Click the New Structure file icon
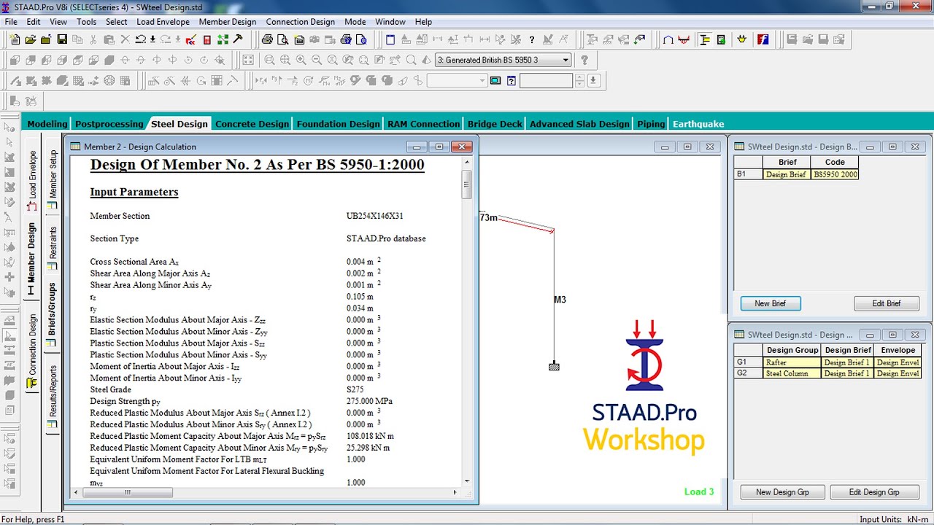Image resolution: width=934 pixels, height=525 pixels. [14, 39]
